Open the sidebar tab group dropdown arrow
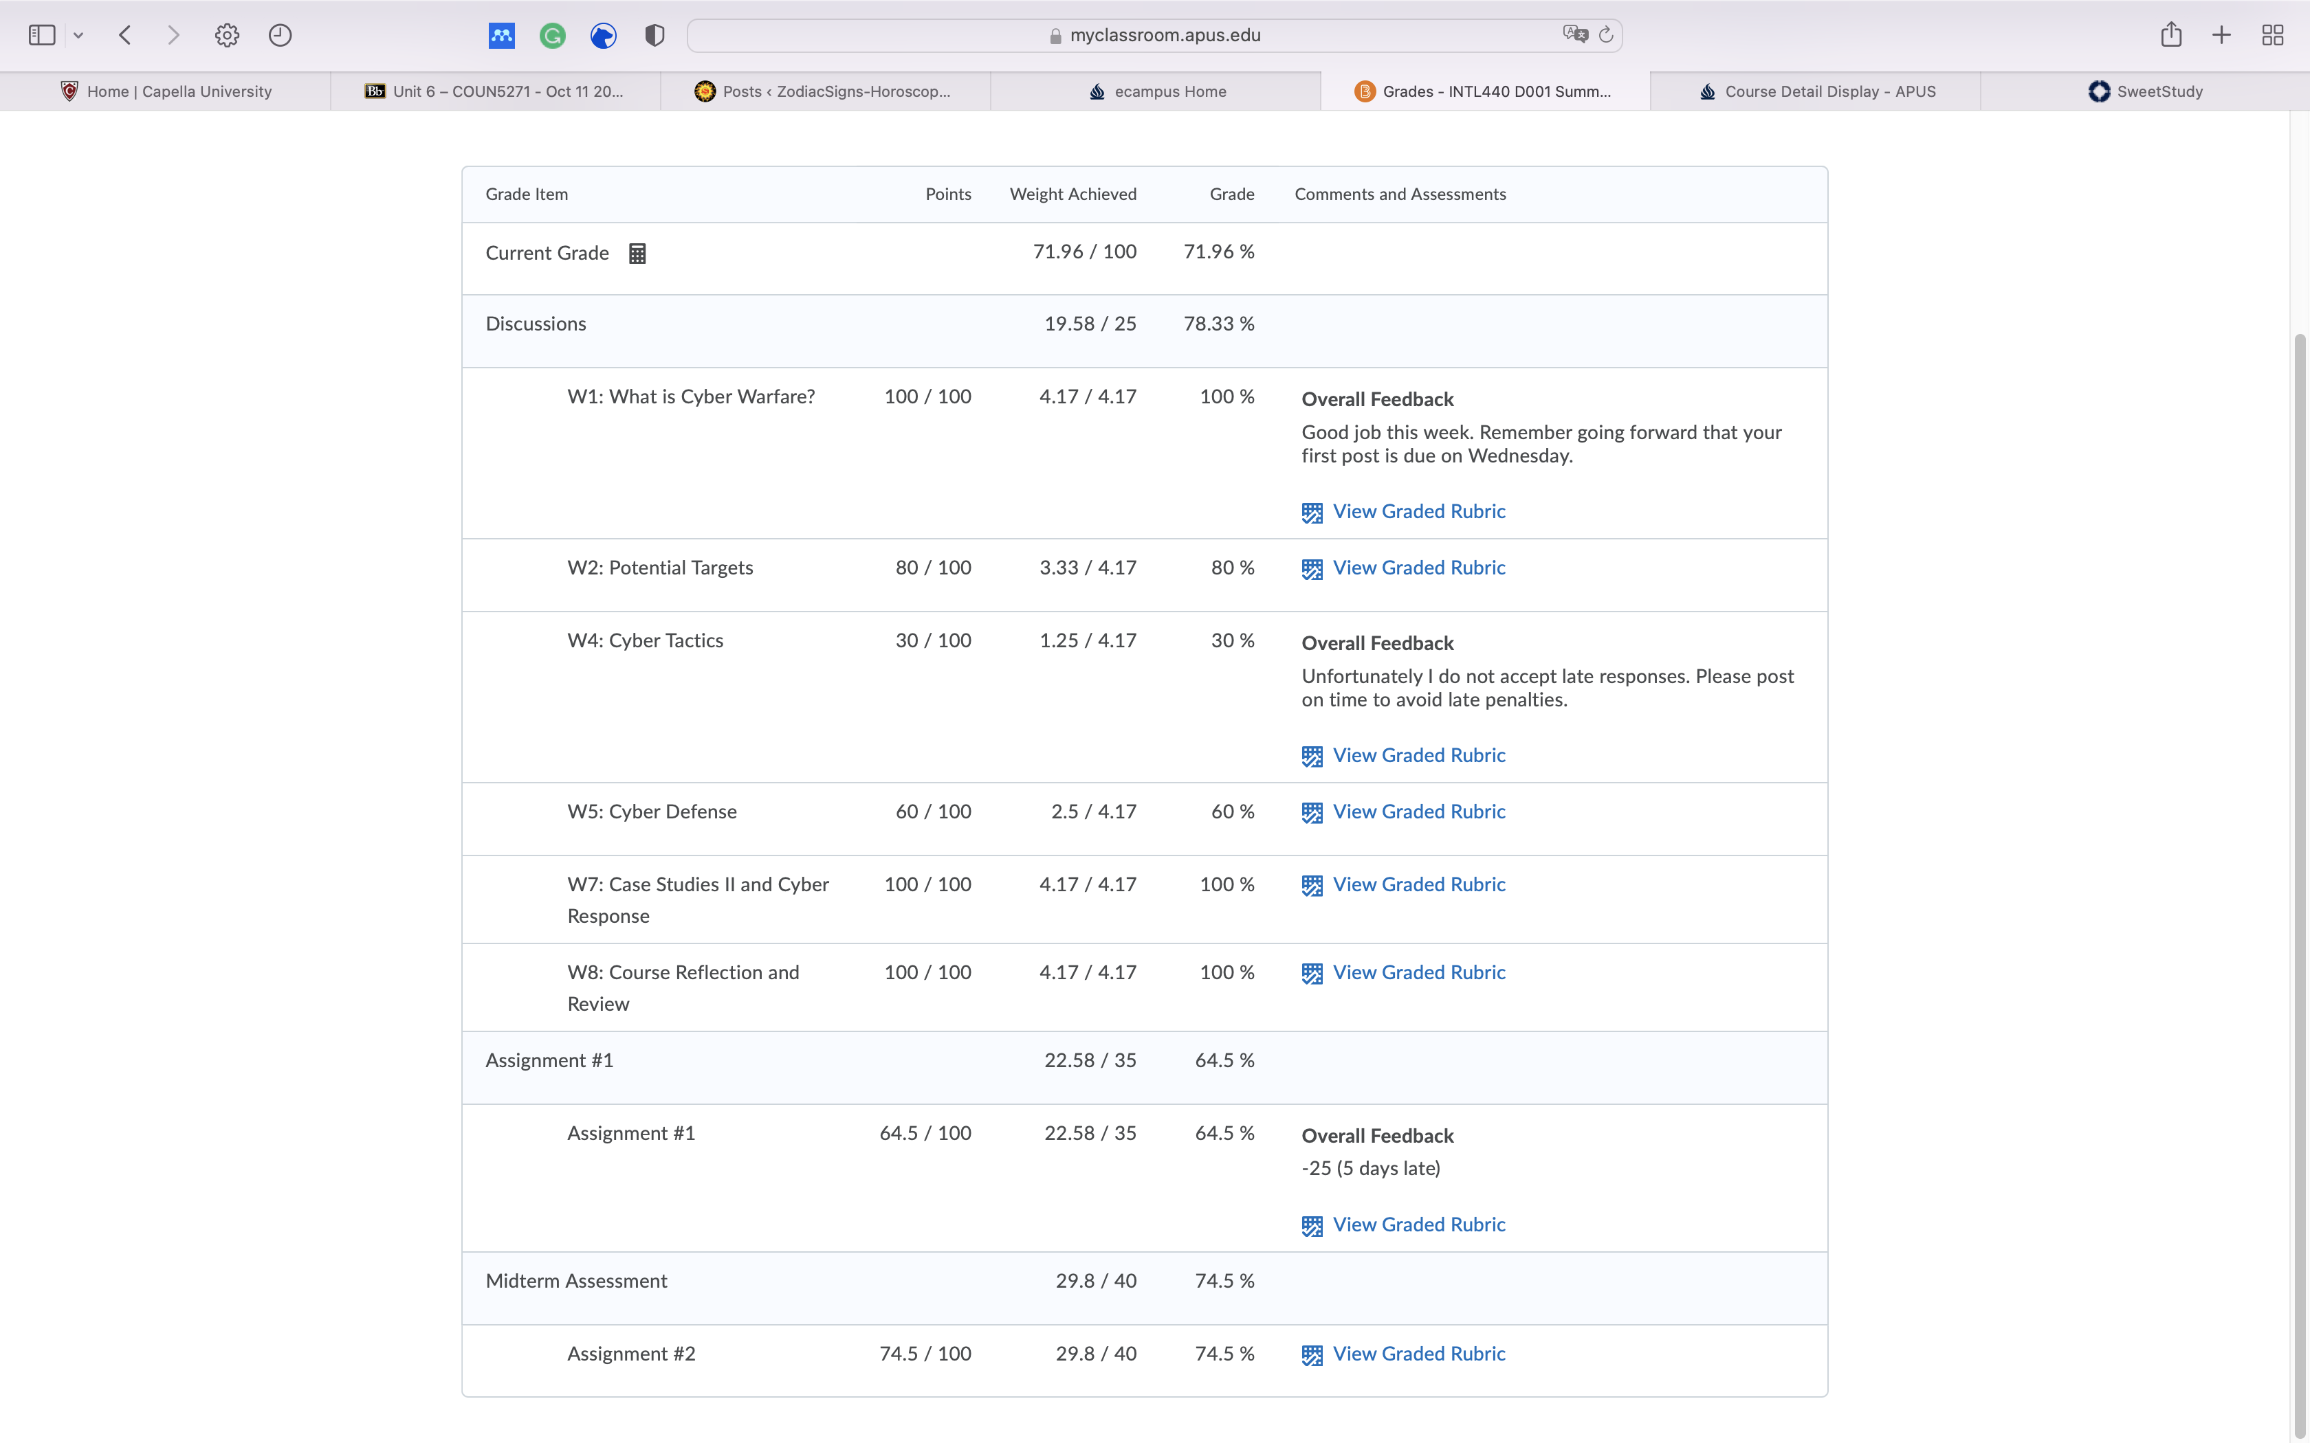Viewport: 2310px width, 1443px height. pos(78,35)
